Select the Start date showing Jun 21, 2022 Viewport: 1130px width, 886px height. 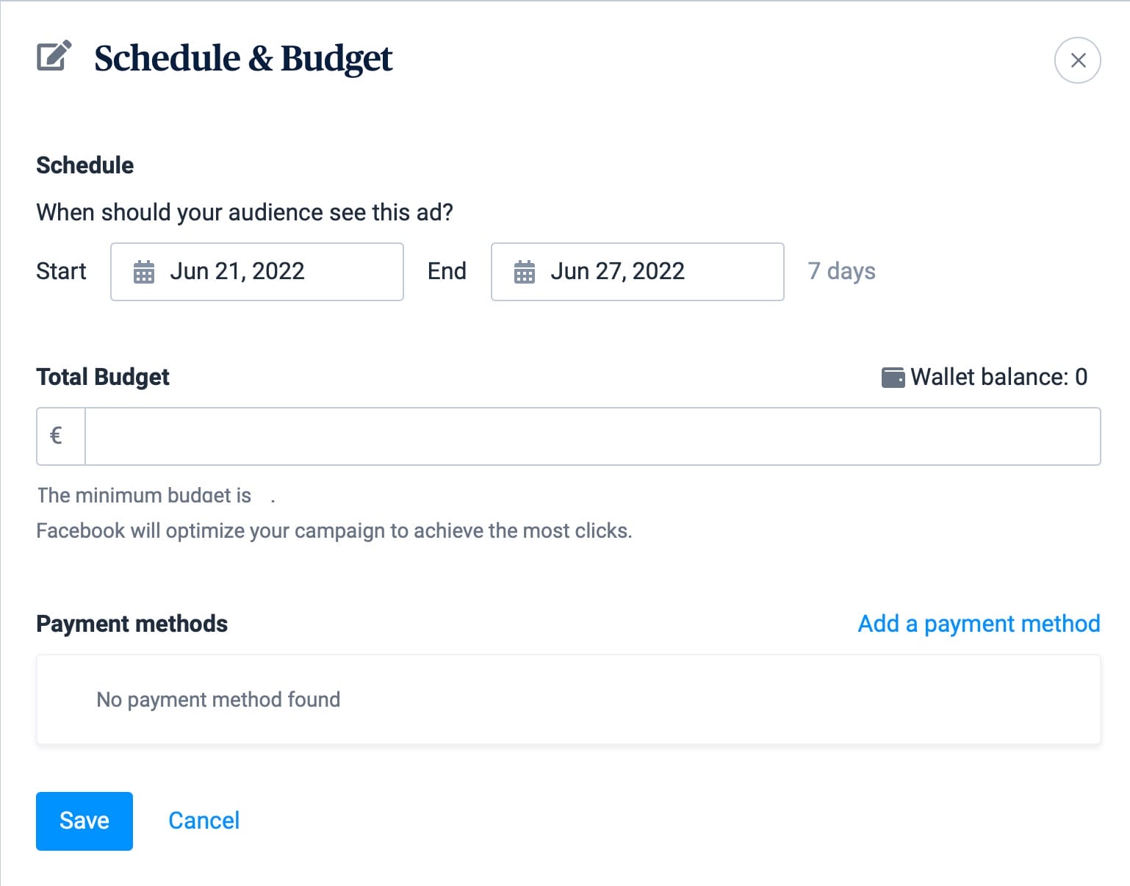[237, 272]
